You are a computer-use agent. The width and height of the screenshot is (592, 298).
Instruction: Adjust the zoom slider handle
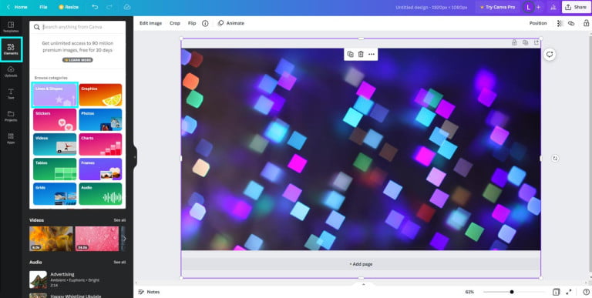[x=512, y=292]
